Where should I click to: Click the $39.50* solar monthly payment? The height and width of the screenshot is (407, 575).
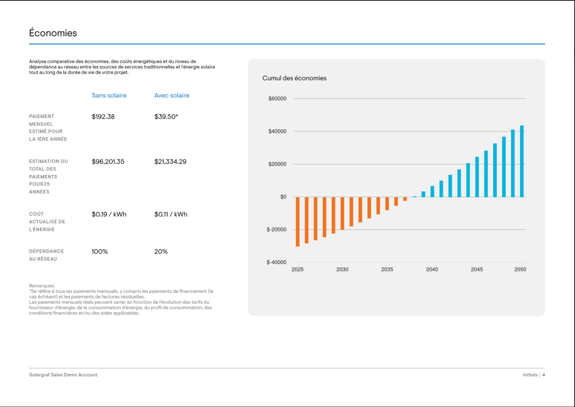[166, 117]
